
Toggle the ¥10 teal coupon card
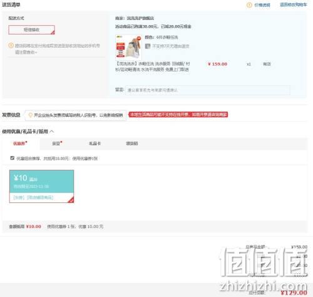tap(41, 186)
